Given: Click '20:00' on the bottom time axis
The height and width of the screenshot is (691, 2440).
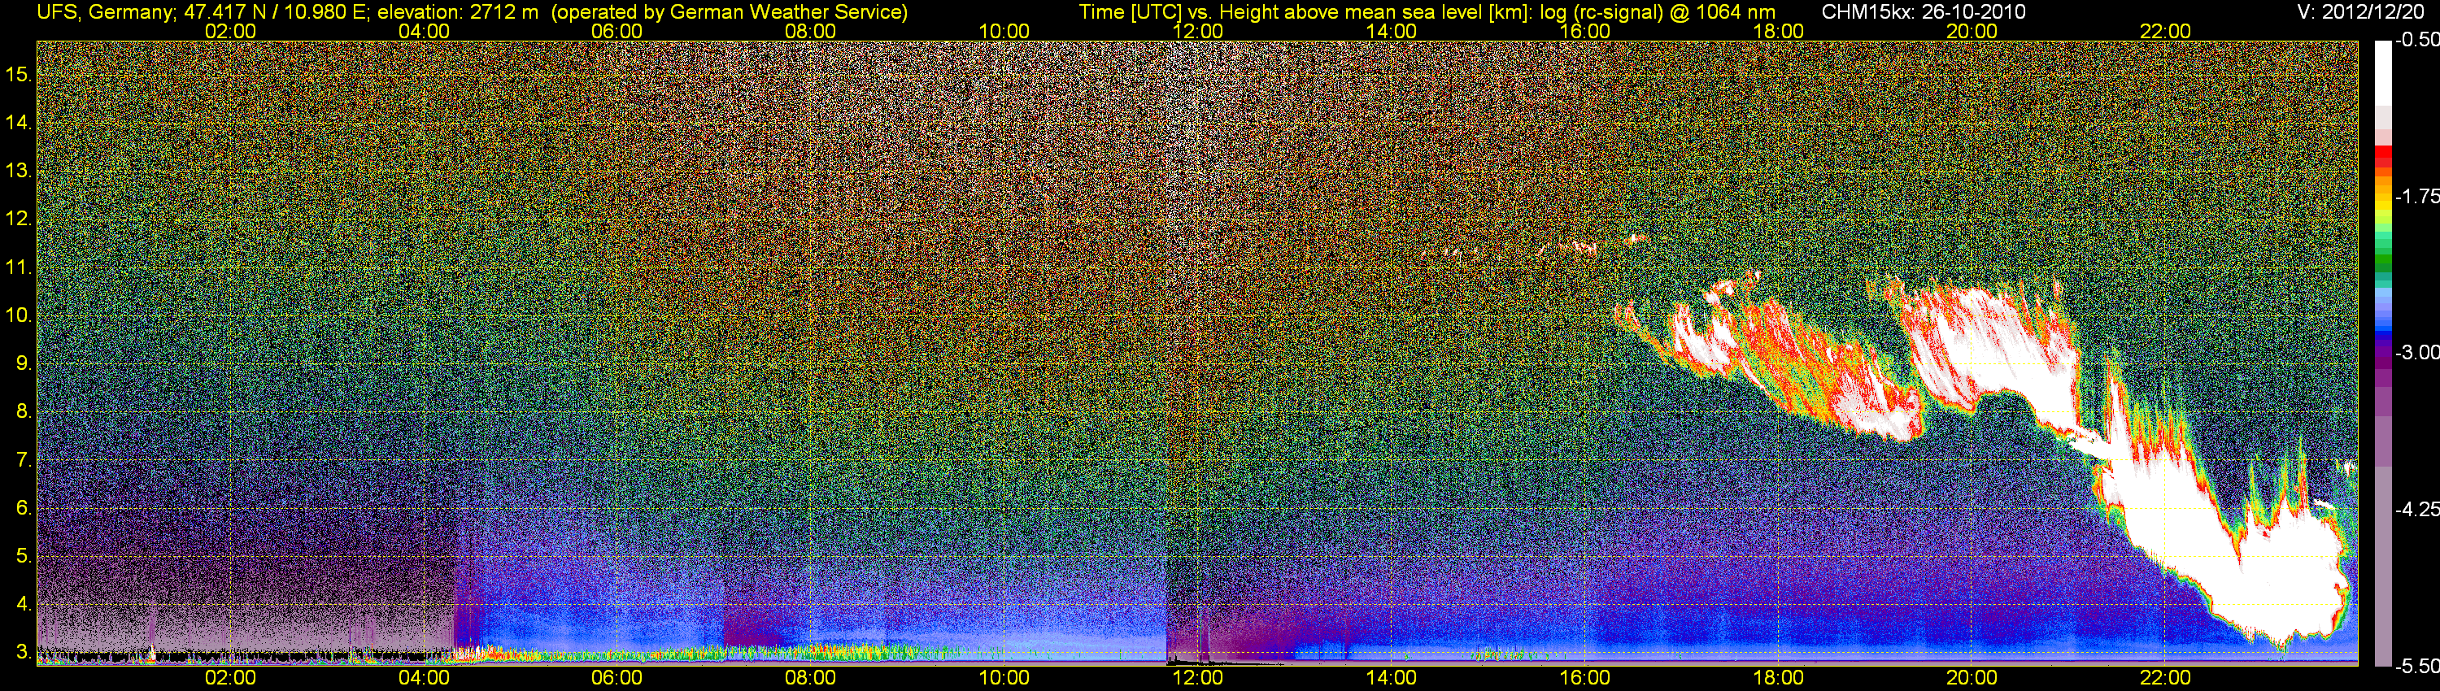Looking at the screenshot, I should (1972, 678).
